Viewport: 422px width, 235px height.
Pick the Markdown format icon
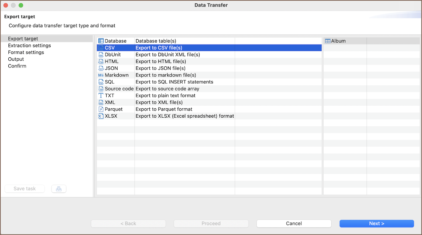point(101,75)
